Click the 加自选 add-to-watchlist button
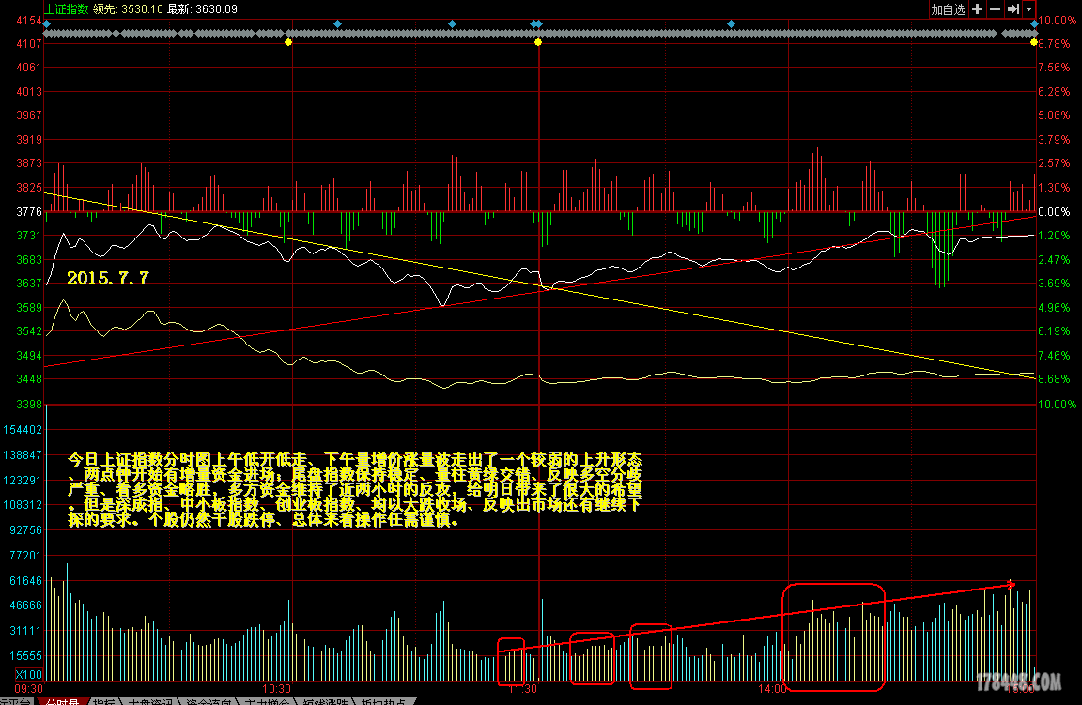Viewport: 1082px width, 705px height. click(x=948, y=9)
